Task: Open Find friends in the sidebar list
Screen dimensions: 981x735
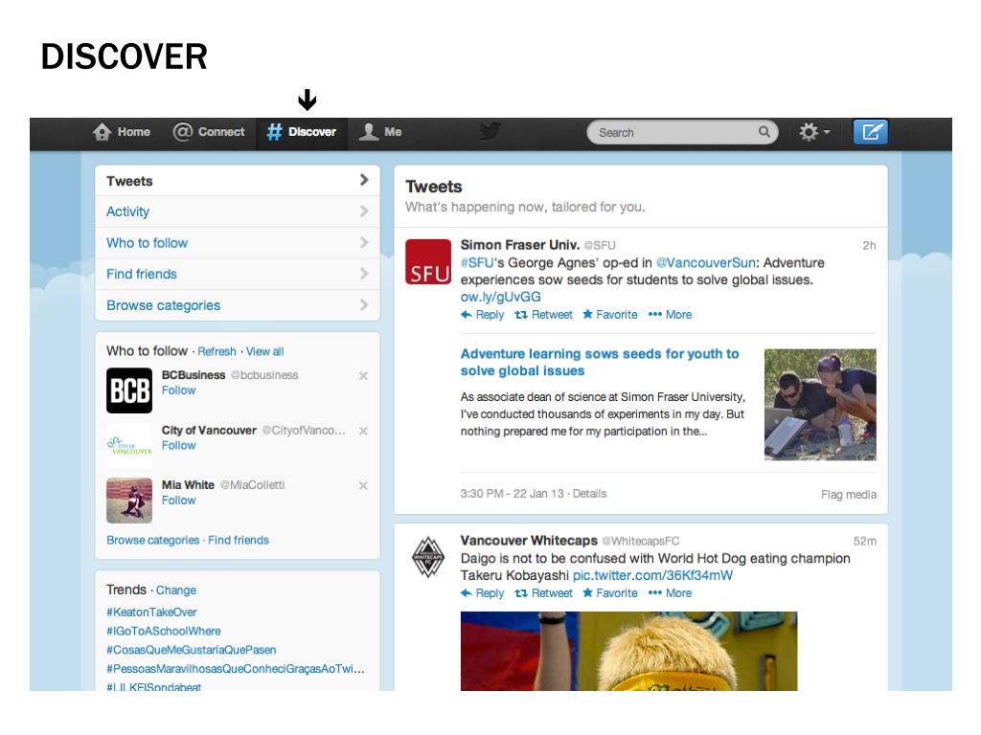Action: (x=238, y=275)
